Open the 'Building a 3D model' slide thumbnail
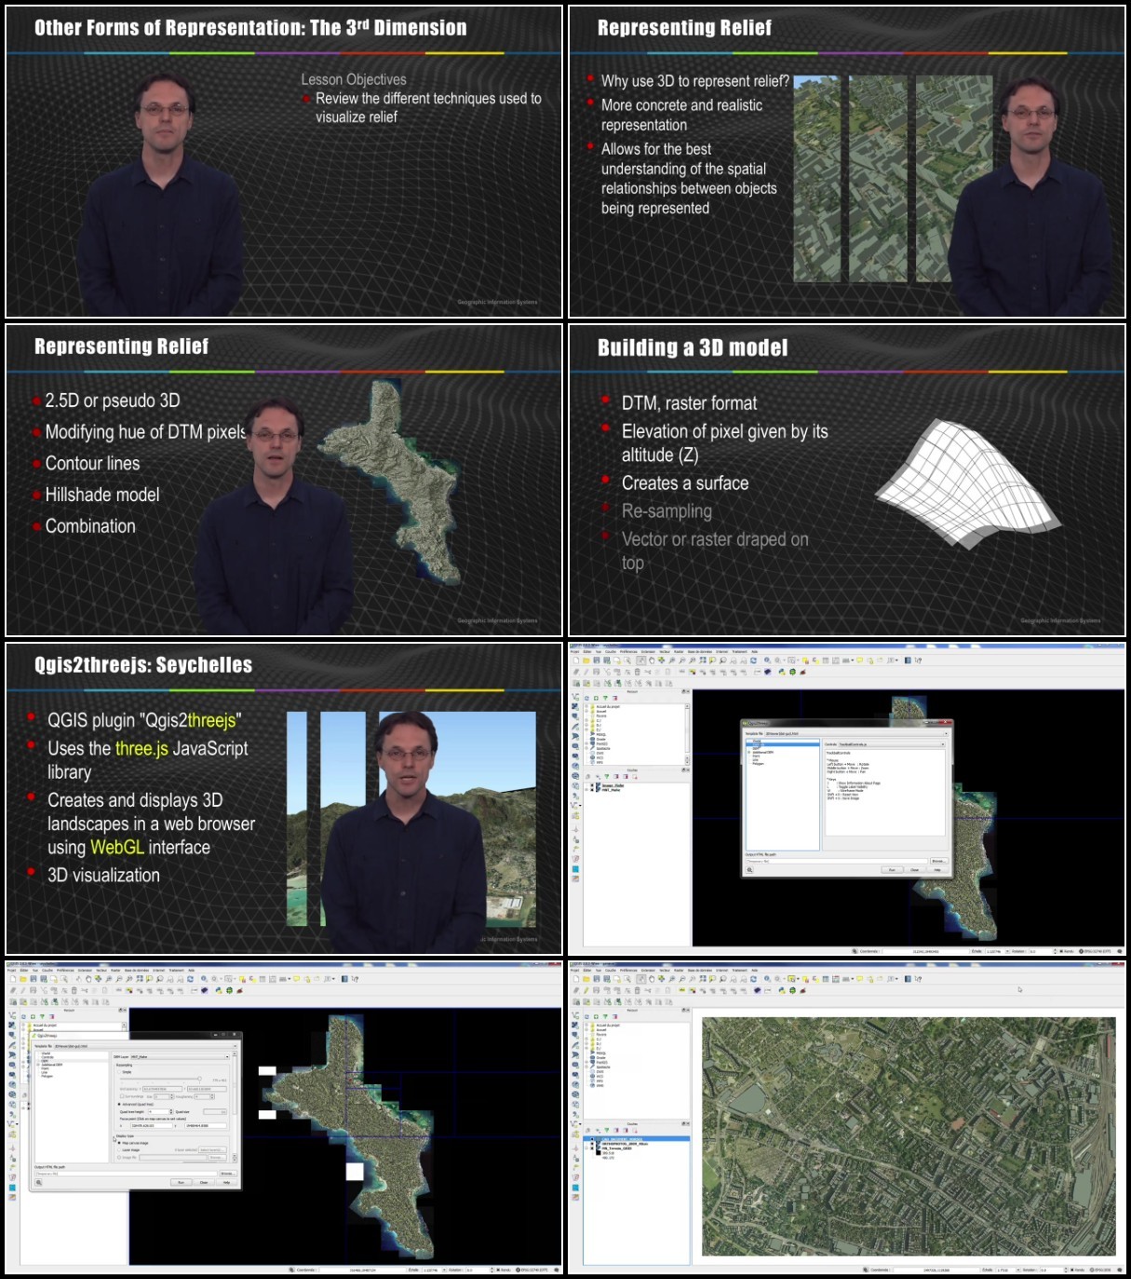This screenshot has width=1131, height=1279. pos(847,481)
